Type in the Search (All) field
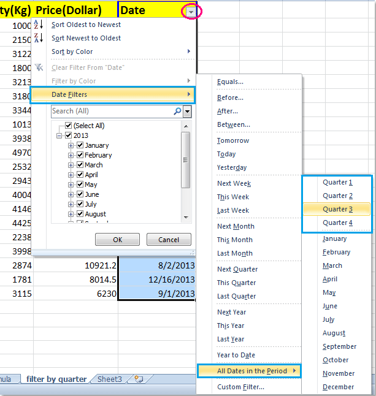Screen dimensions: 376x396 [110, 111]
